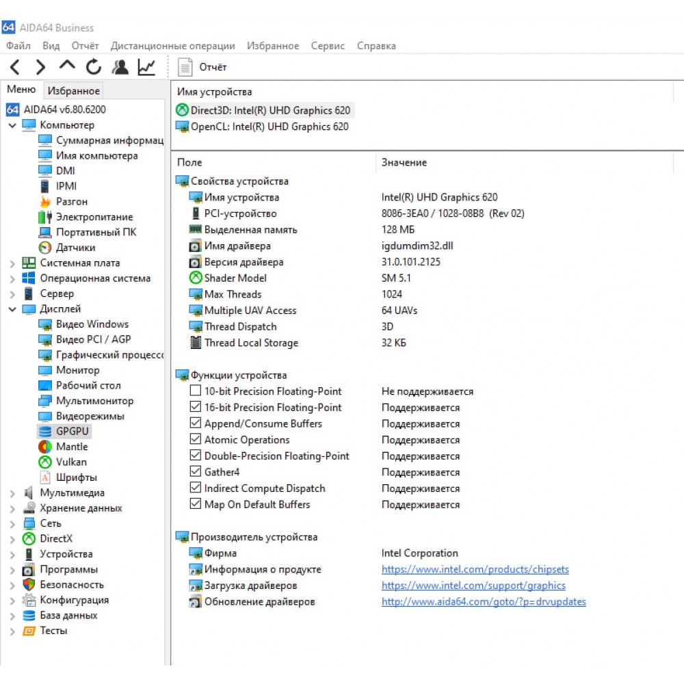
Task: Open the Сервис menu
Action: point(328,46)
